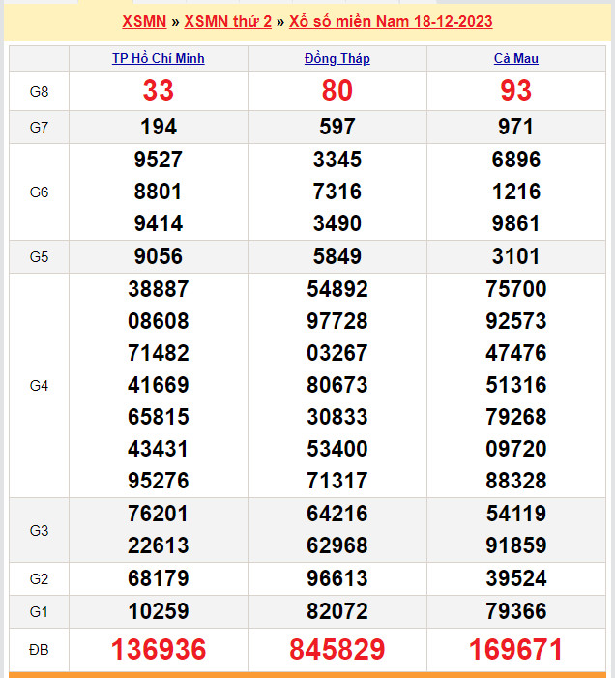Open the Đồng Tháp province link
The width and height of the screenshot is (615, 678).
tap(337, 59)
